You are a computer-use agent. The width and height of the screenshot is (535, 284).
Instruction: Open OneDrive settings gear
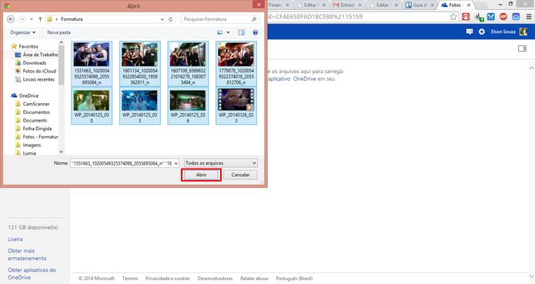(482, 32)
